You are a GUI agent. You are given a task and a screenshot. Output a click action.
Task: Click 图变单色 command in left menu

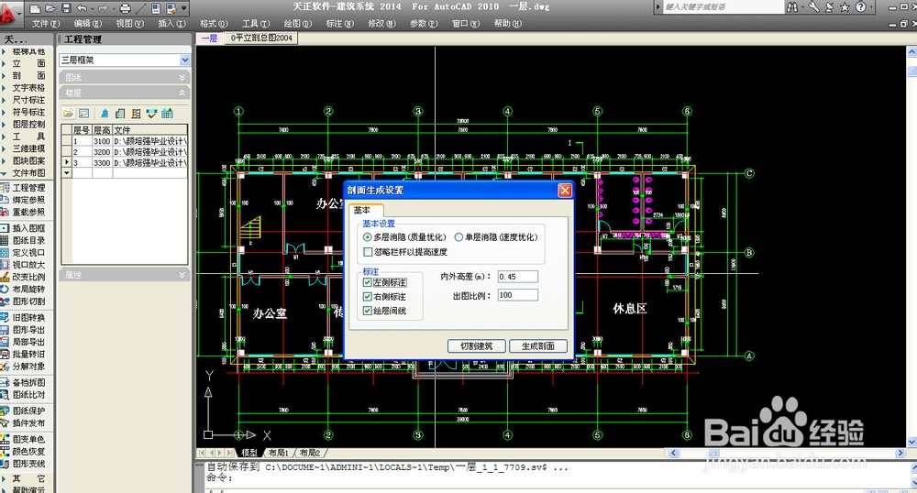click(28, 439)
